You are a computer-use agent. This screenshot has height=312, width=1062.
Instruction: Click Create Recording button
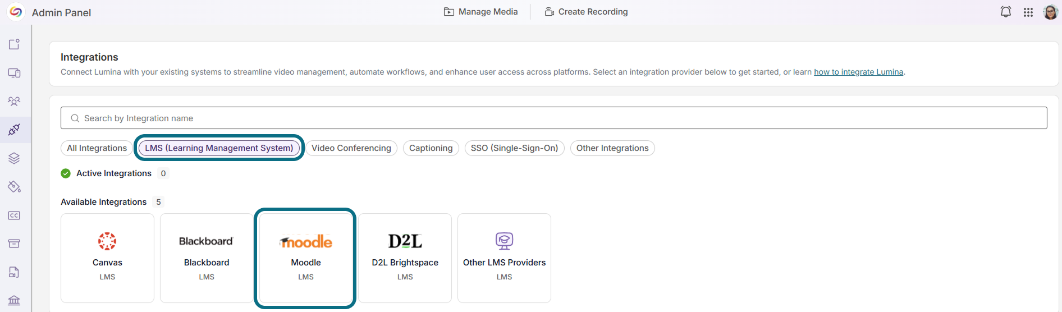[587, 12]
